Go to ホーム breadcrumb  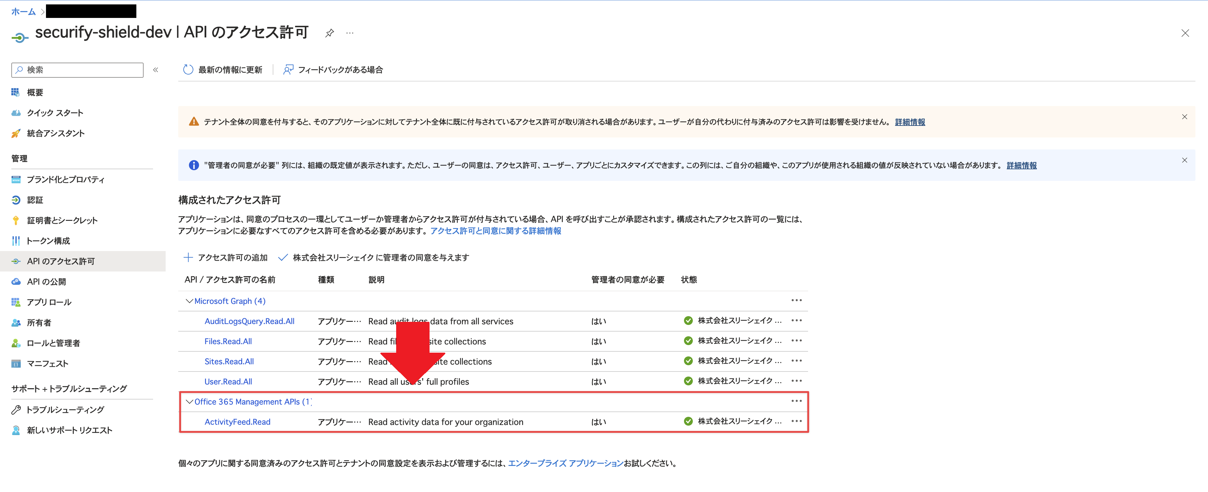23,12
